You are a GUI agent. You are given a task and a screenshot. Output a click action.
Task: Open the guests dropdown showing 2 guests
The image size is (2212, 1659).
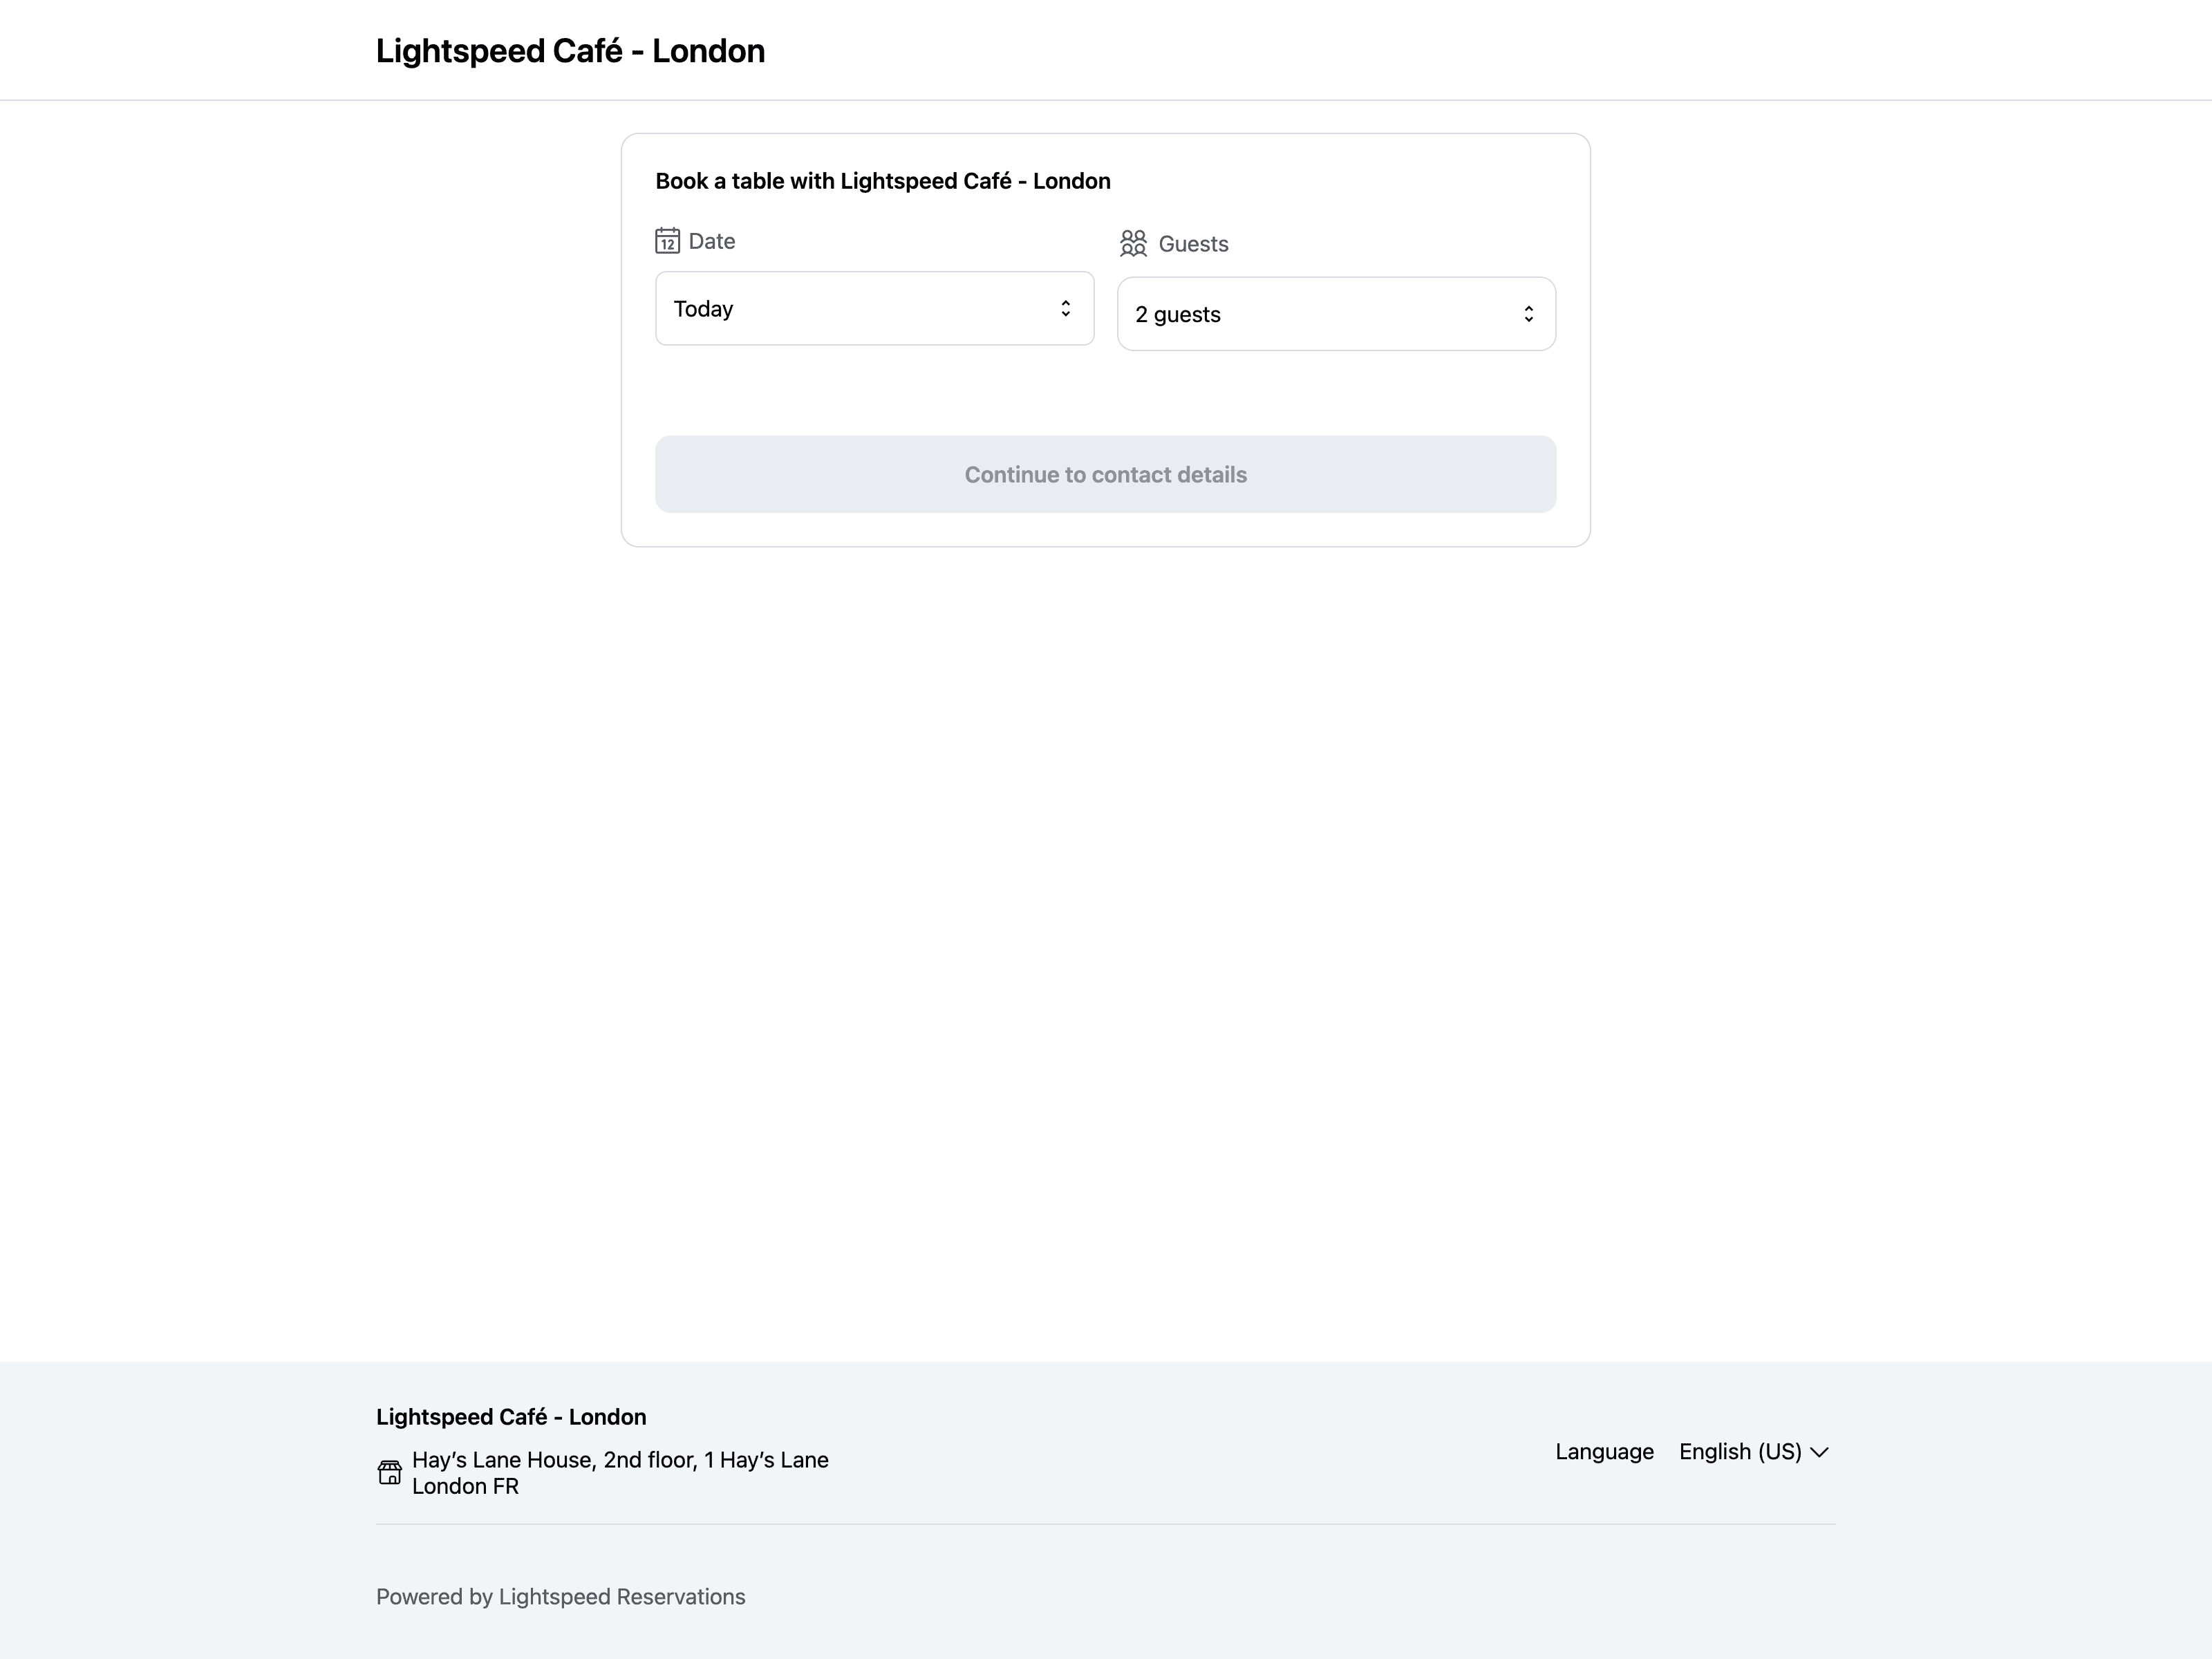pyautogui.click(x=1336, y=313)
